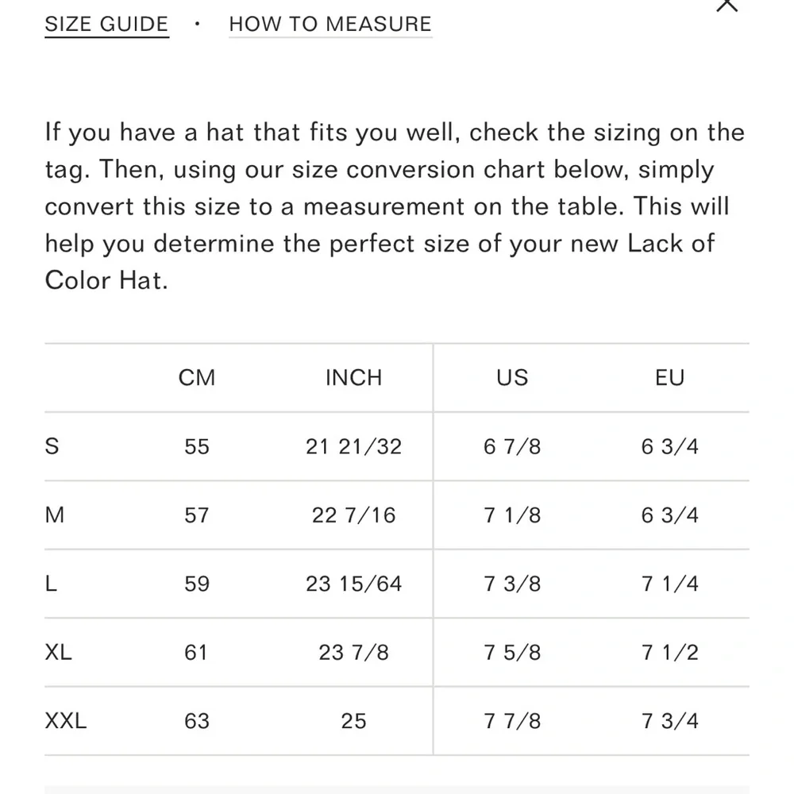This screenshot has height=794, width=794.
Task: Close the size guide panel
Action: point(727,5)
